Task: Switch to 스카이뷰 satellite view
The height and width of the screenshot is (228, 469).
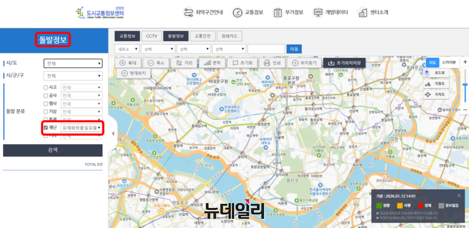Action: pos(449,62)
